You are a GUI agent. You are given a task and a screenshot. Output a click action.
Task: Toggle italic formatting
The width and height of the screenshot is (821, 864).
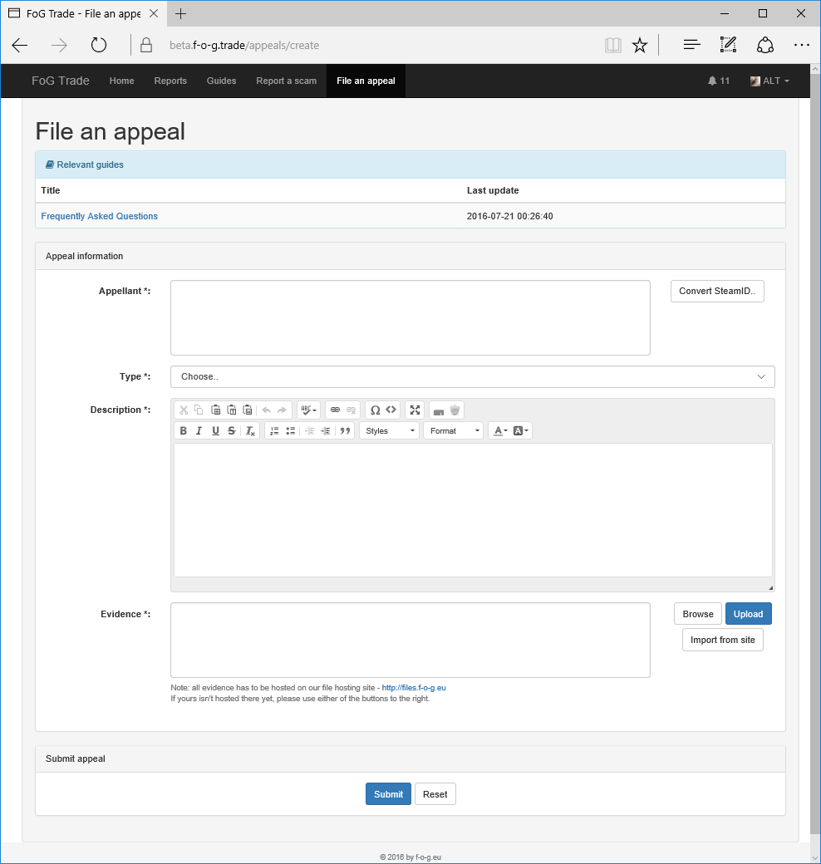coord(199,431)
